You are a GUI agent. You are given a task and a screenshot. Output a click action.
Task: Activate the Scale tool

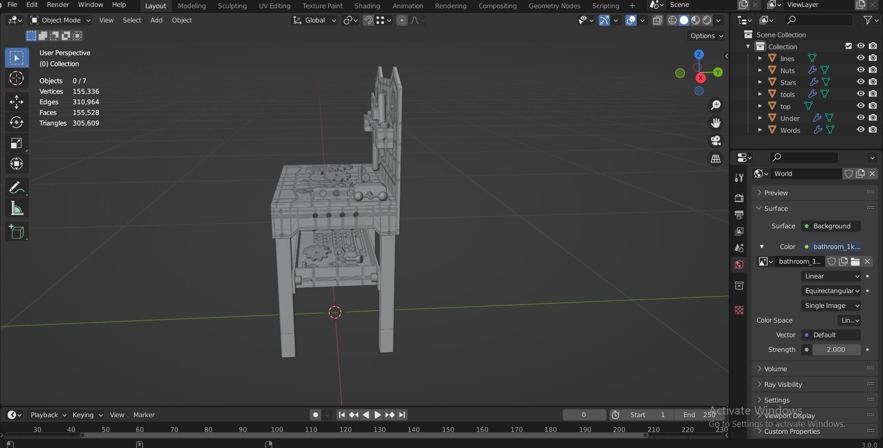coord(17,143)
